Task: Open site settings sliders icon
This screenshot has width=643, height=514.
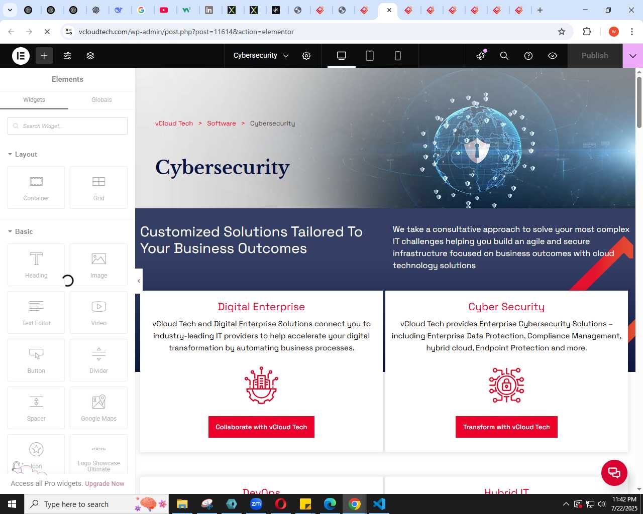Action: [67, 56]
